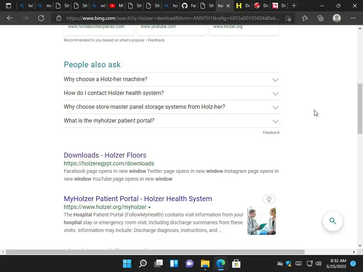Switch to the 'lol' search tab
This screenshot has width=363, height=272.
(26, 6)
